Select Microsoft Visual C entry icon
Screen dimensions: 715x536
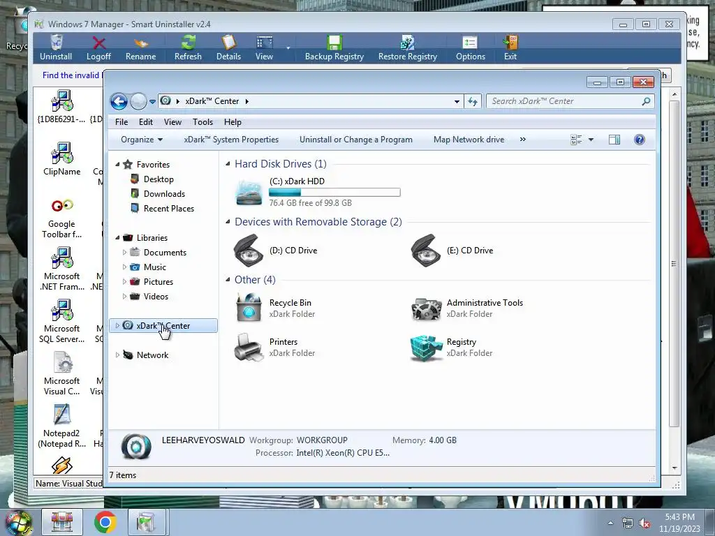tap(62, 363)
